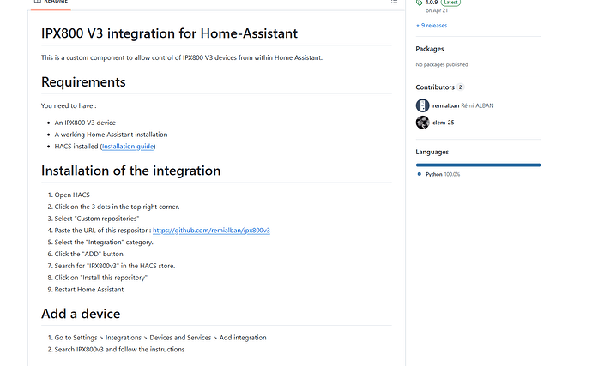Click 'No packages published' text
The image size is (592, 366).
click(x=442, y=64)
